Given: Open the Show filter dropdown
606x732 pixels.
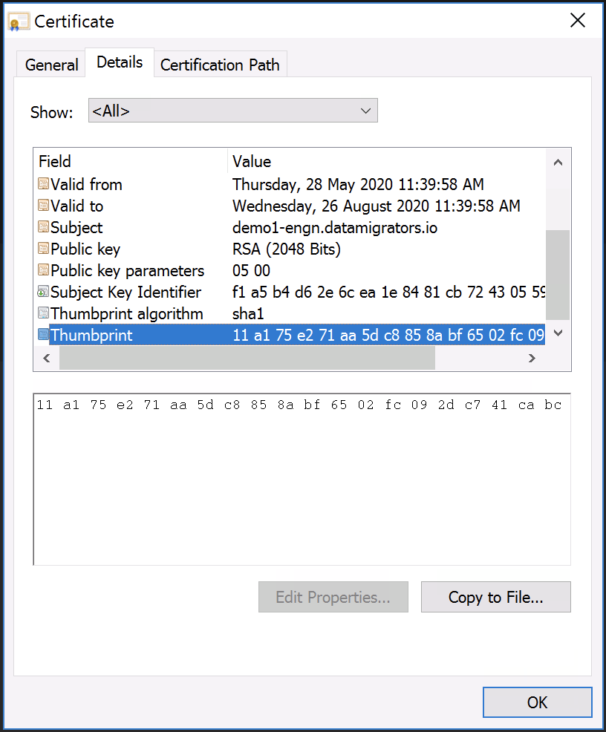Looking at the screenshot, I should click(232, 111).
